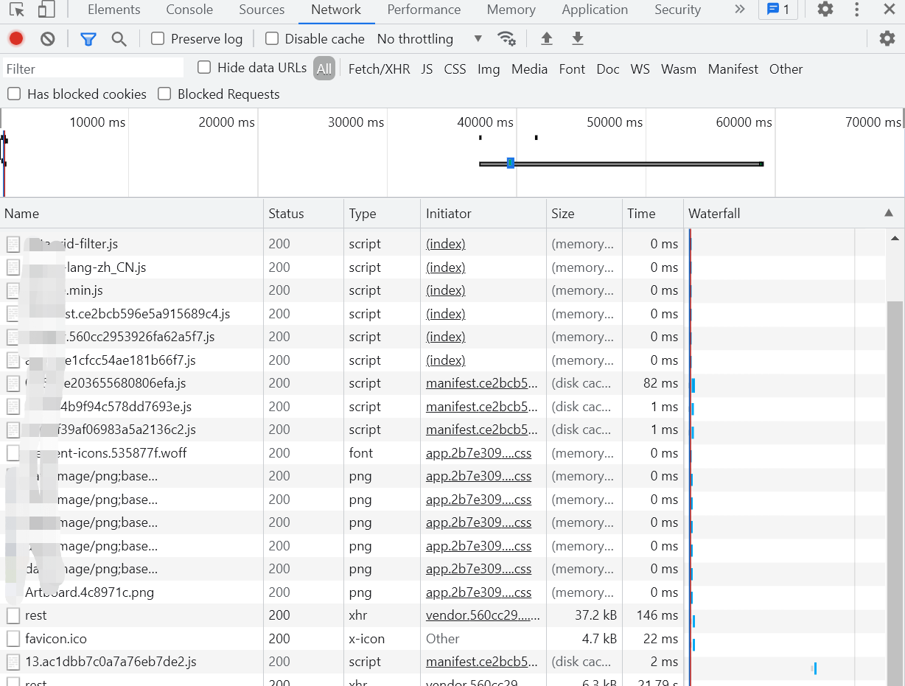Stop recording network log
The width and height of the screenshot is (905, 686).
coord(16,38)
